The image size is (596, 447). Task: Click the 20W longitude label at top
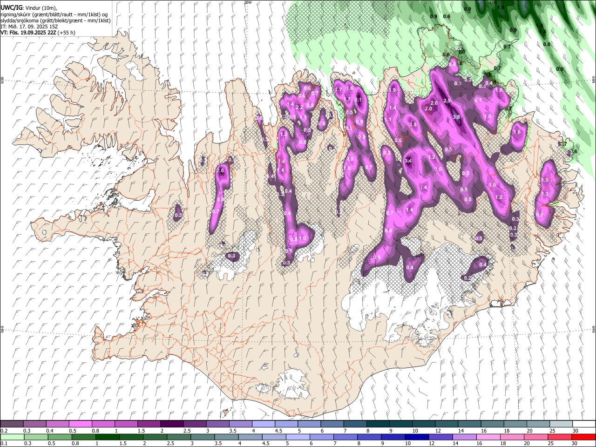point(248,2)
